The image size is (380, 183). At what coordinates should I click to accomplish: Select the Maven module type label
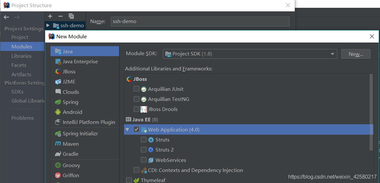(71, 144)
